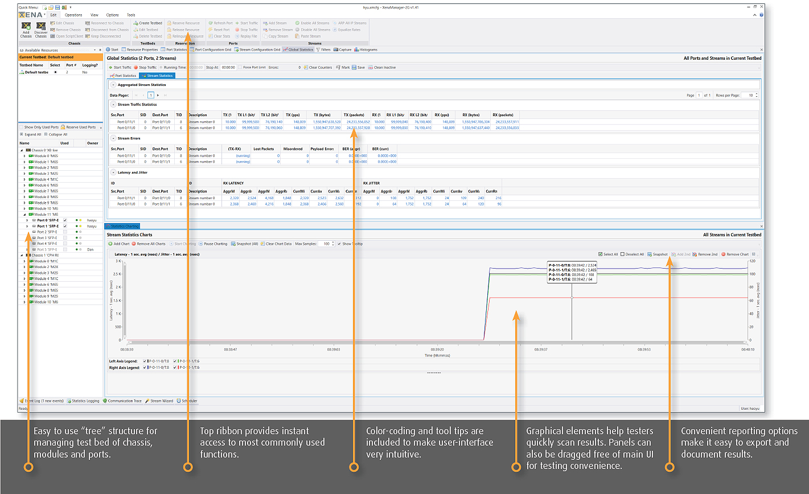Select the Default testbed radio button

click(x=55, y=72)
